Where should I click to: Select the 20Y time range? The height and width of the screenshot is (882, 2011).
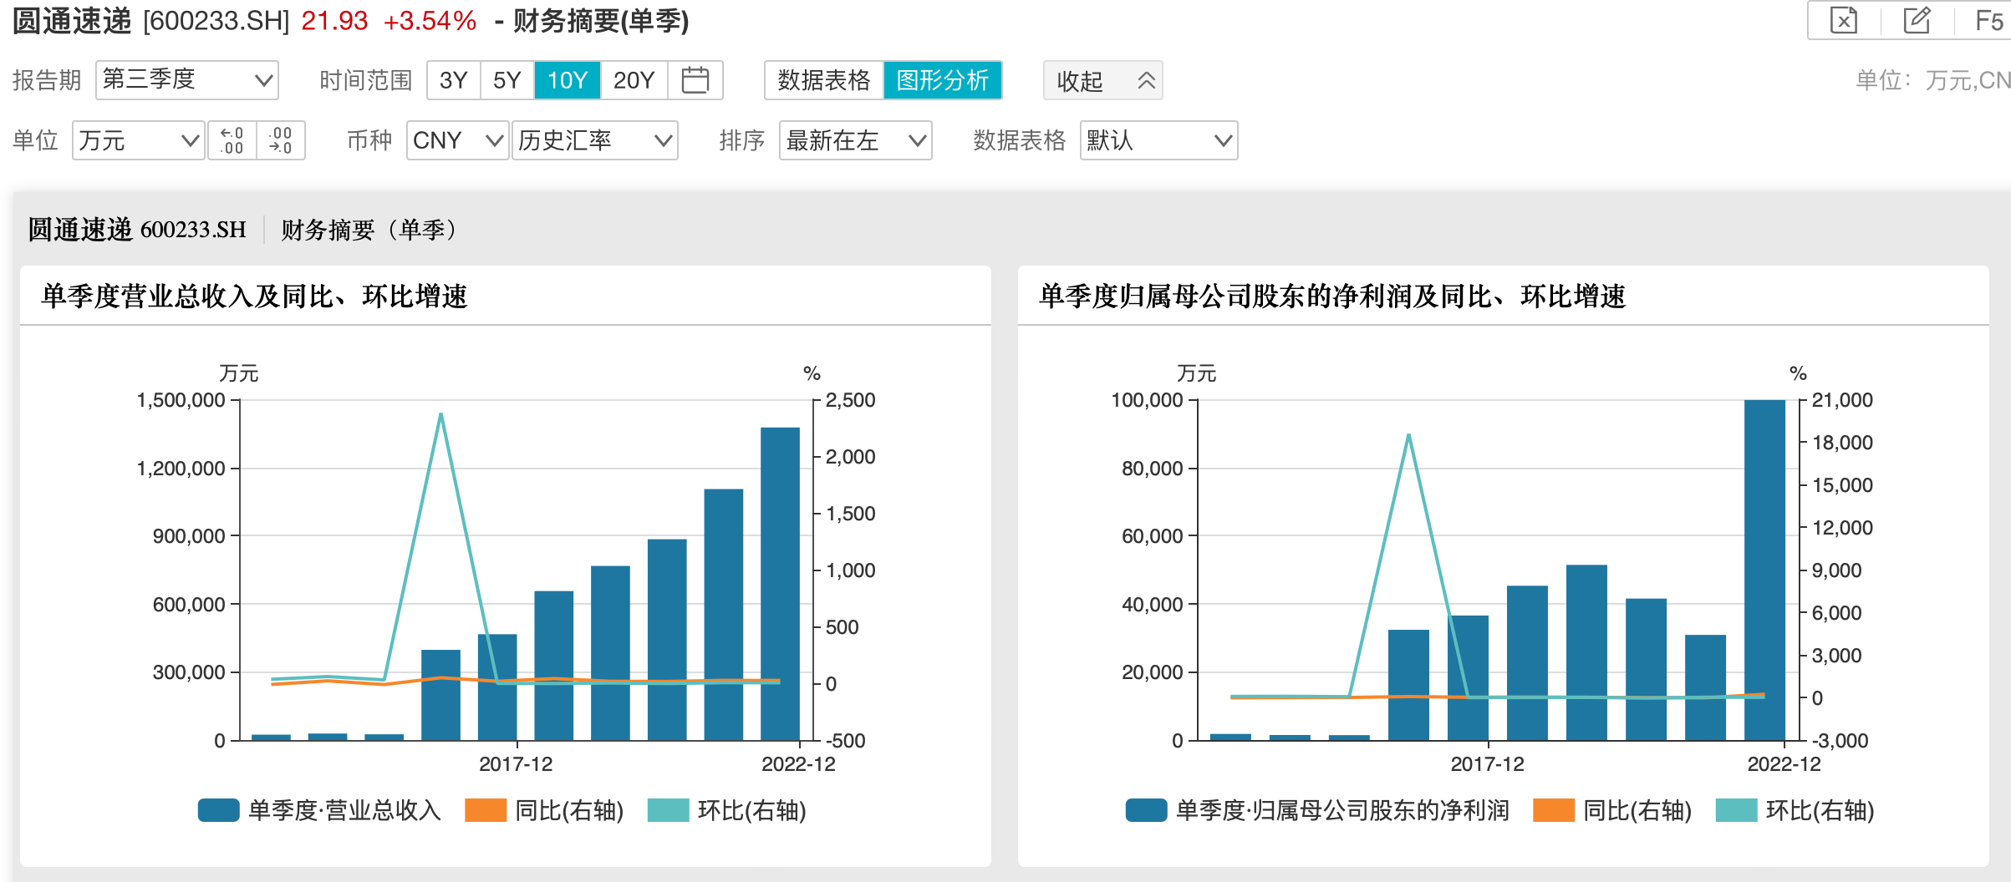point(634,80)
